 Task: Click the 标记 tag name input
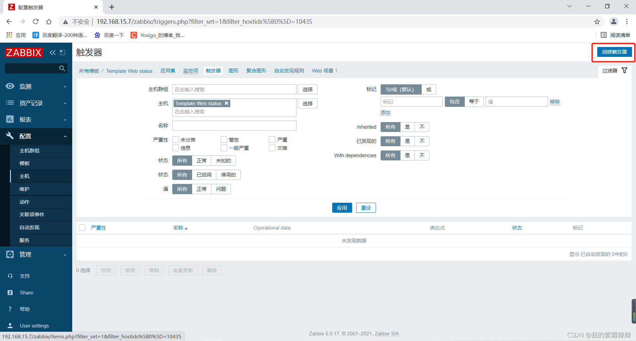411,102
